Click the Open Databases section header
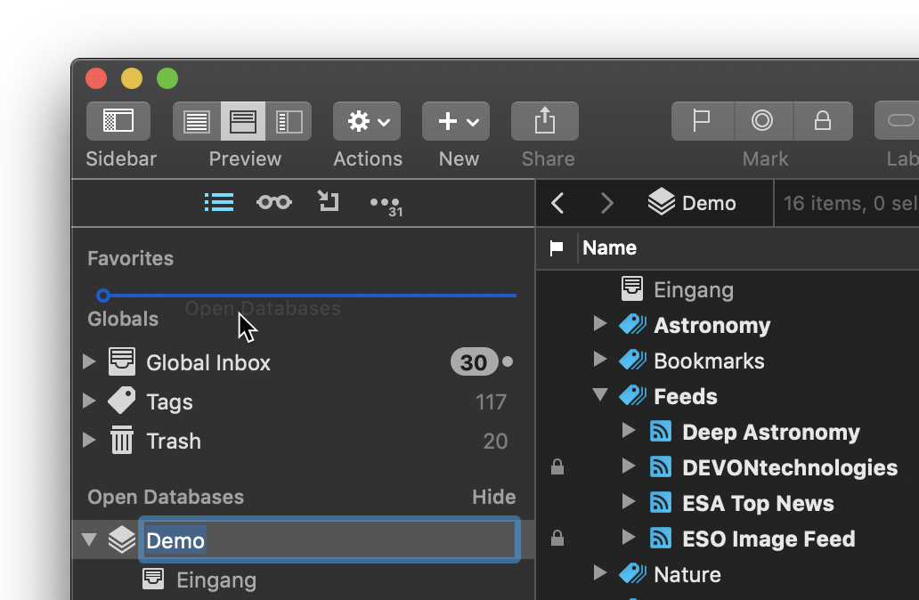 tap(166, 497)
